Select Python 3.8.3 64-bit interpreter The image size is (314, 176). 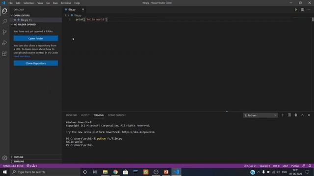tap(13, 166)
